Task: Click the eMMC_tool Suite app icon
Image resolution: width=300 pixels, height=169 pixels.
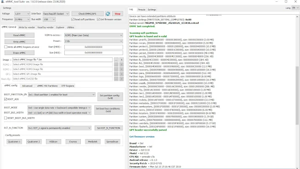Action: [2, 2]
